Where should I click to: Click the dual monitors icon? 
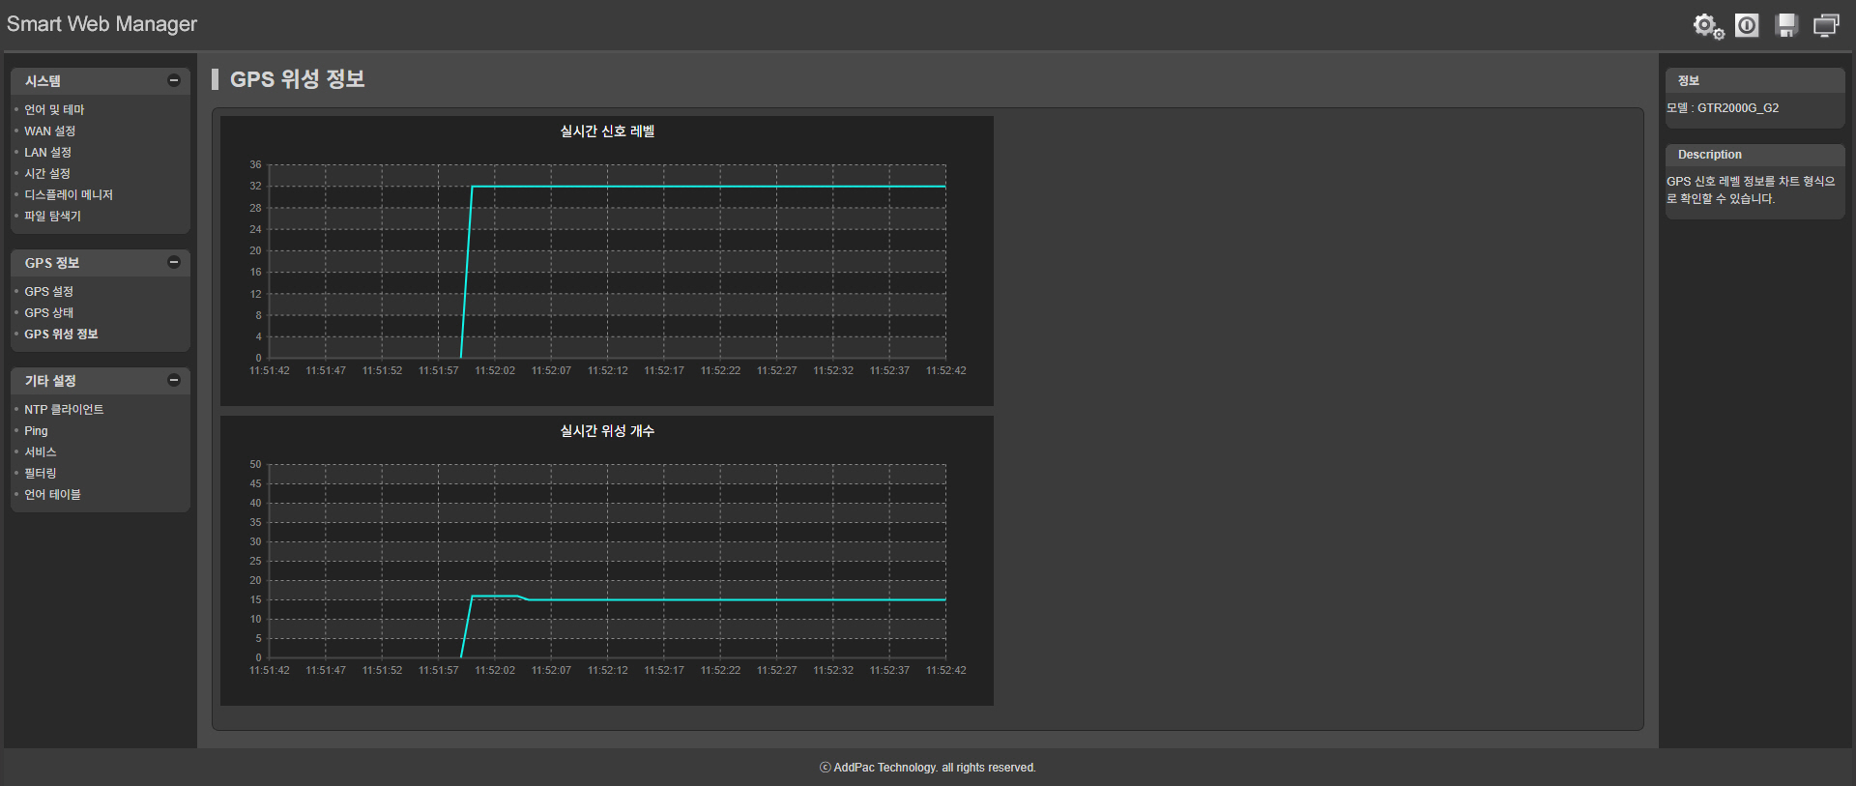tap(1826, 25)
